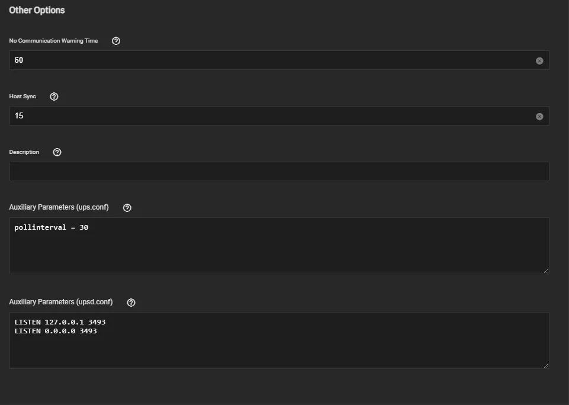Image resolution: width=569 pixels, height=405 pixels.
Task: Clear the No Communication Warning Time value
Action: (539, 60)
